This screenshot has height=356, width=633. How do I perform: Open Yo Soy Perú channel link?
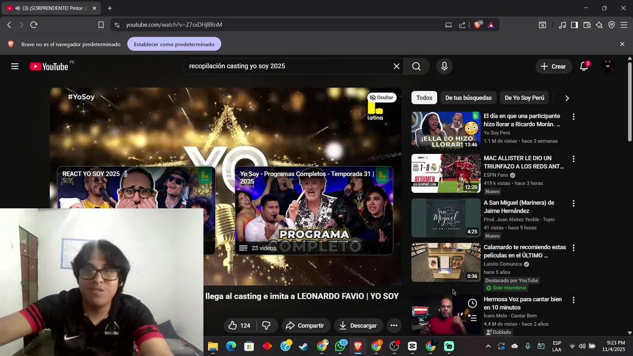(497, 133)
